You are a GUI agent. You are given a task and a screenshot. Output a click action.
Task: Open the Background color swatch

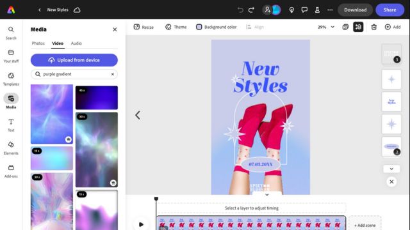pos(217,27)
